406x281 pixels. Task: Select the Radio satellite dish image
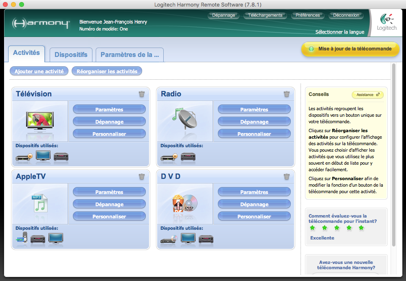click(x=184, y=119)
